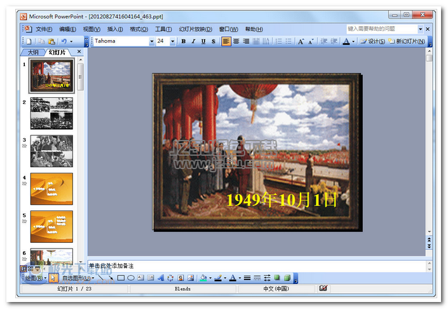The height and width of the screenshot is (309, 448).
Task: Open the help question box dropdown
Action: tap(420, 29)
